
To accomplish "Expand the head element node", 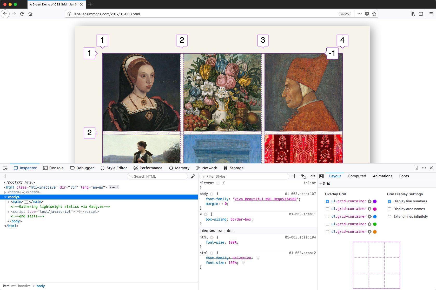I will tap(5, 192).
